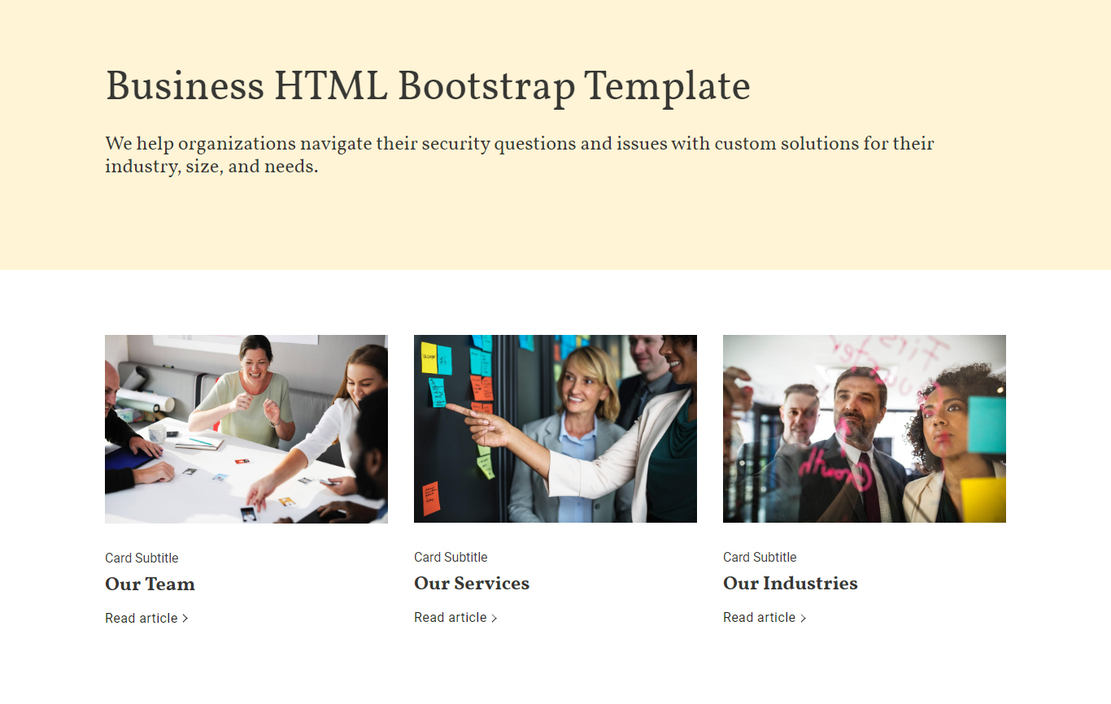The image size is (1111, 704).
Task: Click the Our Team card title
Action: 150,584
